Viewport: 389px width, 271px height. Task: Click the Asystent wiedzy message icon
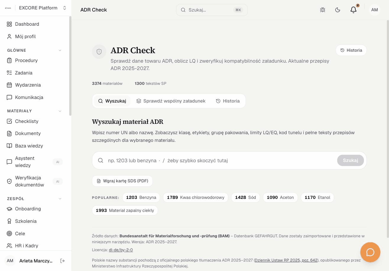[9, 162]
